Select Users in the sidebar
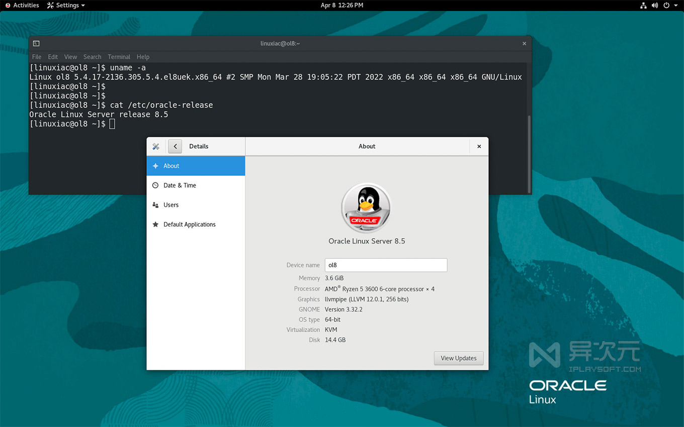 196,205
